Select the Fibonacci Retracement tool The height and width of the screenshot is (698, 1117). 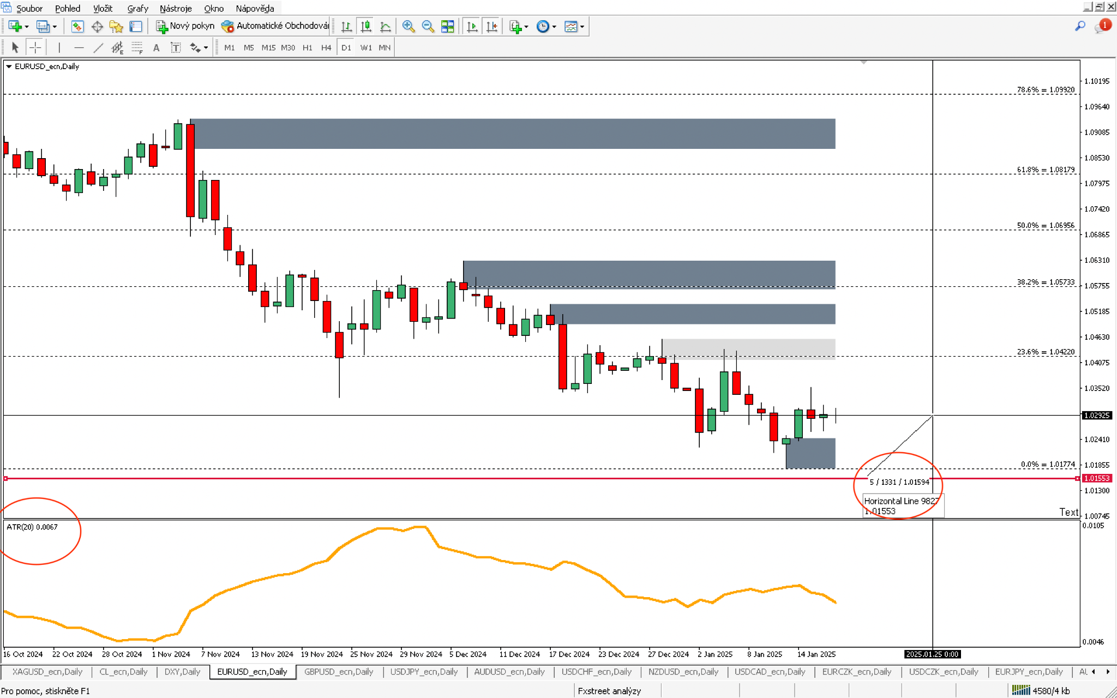(x=137, y=47)
